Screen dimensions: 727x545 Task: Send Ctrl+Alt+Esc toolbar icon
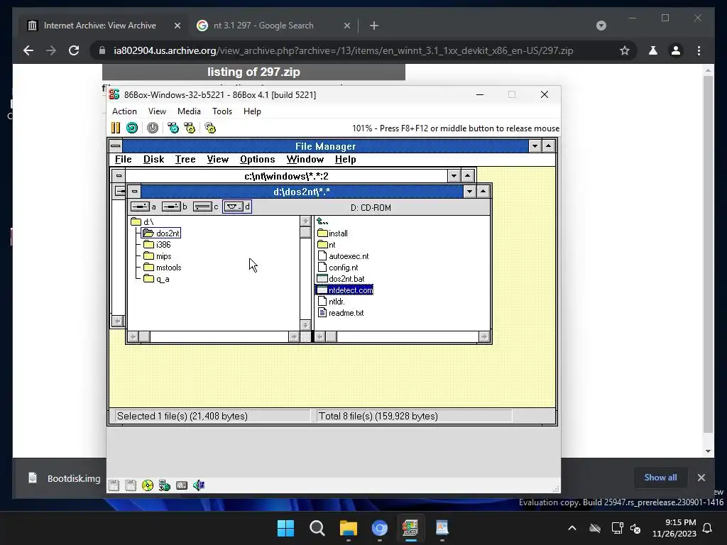click(x=190, y=128)
